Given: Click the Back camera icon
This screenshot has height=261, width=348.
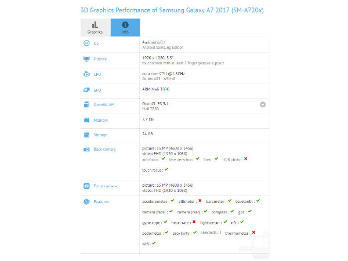Looking at the screenshot, I should pos(86,149).
